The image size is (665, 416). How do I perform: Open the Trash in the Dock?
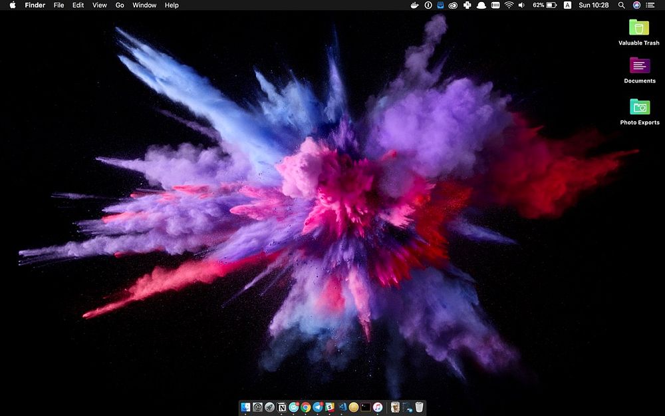coord(420,407)
